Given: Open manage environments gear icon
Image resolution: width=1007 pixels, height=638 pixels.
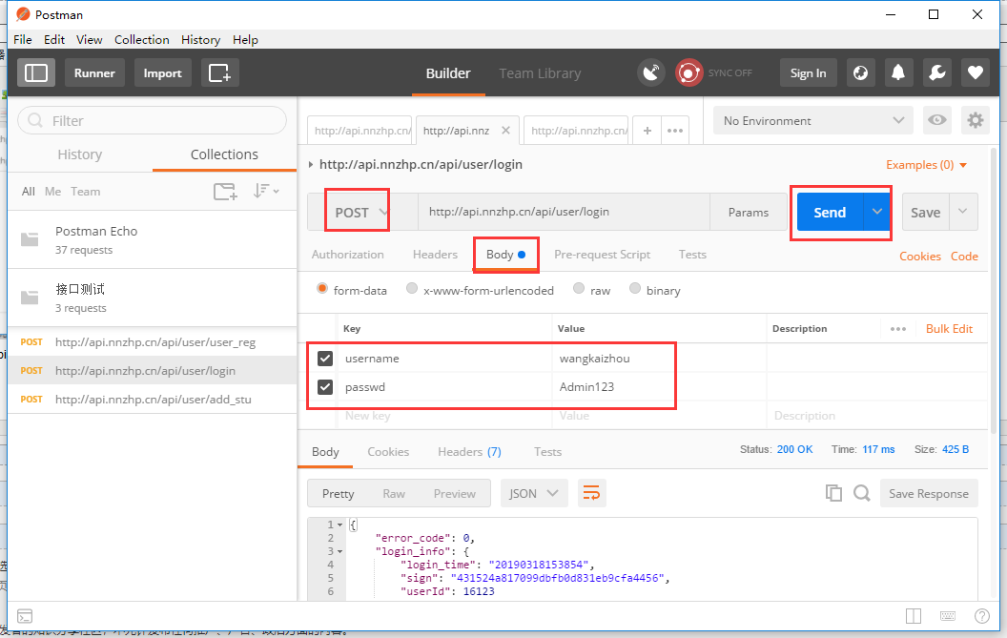Looking at the screenshot, I should pyautogui.click(x=975, y=120).
